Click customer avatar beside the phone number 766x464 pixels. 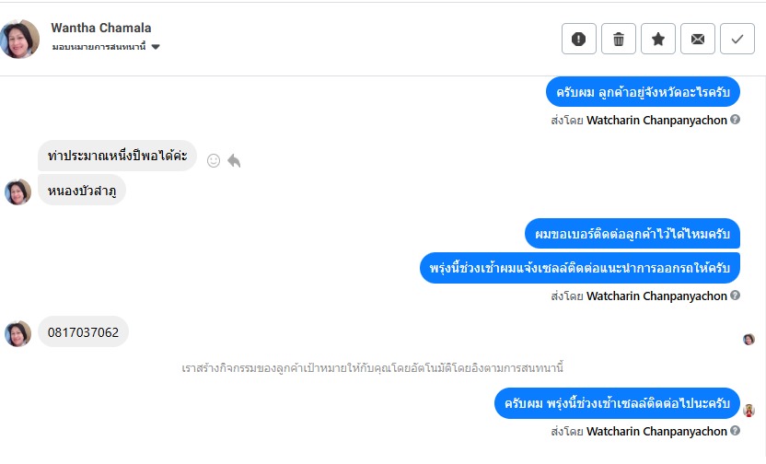[x=17, y=333]
